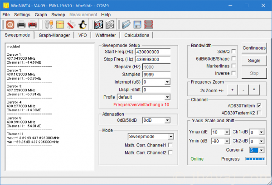
Task: Click the disabled Stepsize (Hz) field
Action: pyautogui.click(x=156, y=67)
